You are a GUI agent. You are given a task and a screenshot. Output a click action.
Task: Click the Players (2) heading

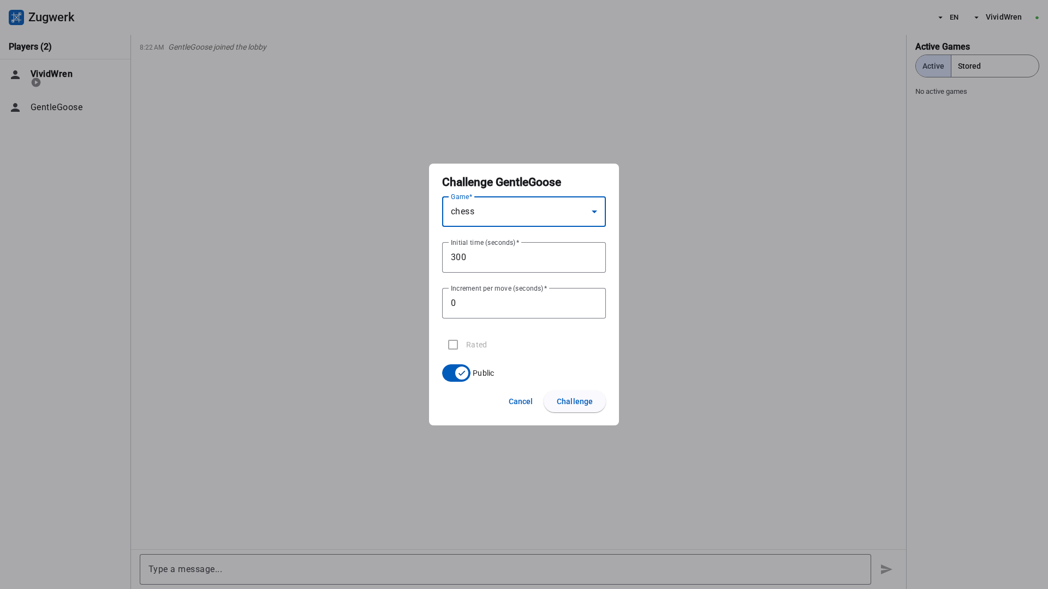tap(30, 47)
